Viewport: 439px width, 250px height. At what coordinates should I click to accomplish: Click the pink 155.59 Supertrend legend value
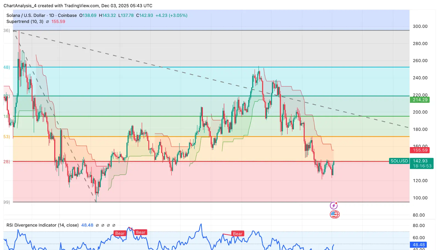point(58,21)
